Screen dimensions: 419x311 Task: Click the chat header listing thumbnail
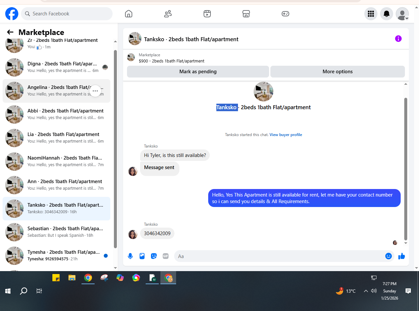(135, 39)
